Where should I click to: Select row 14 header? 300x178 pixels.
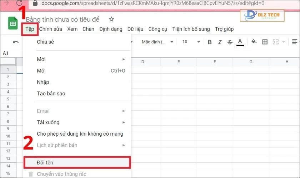[x=8, y=166]
